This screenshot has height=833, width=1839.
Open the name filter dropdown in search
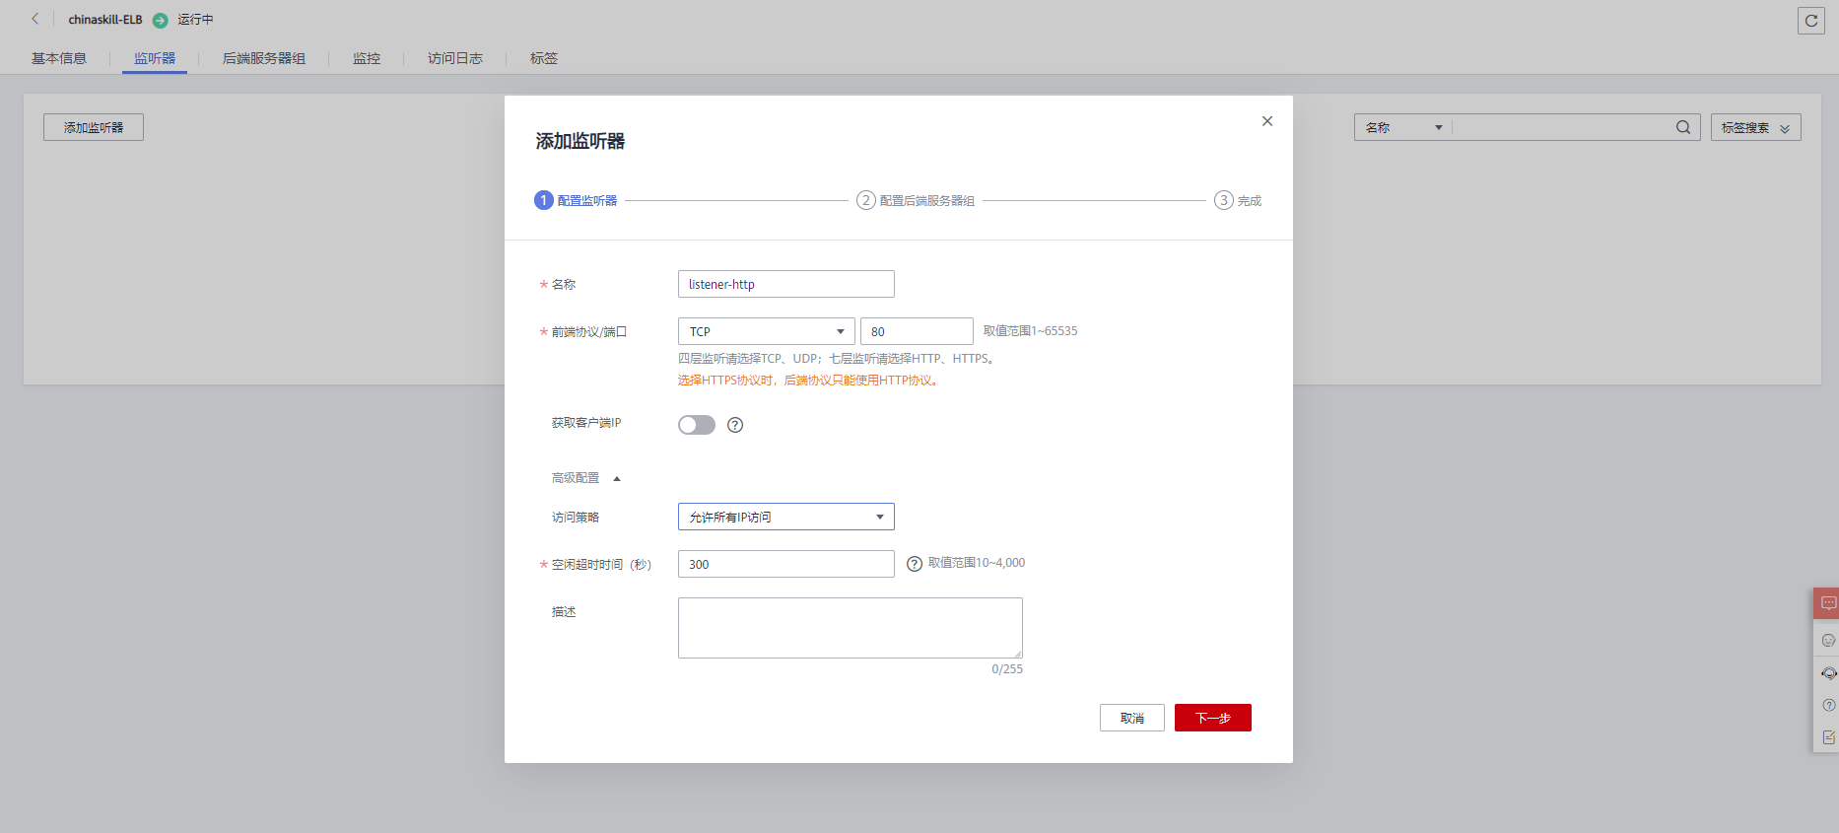pyautogui.click(x=1403, y=127)
